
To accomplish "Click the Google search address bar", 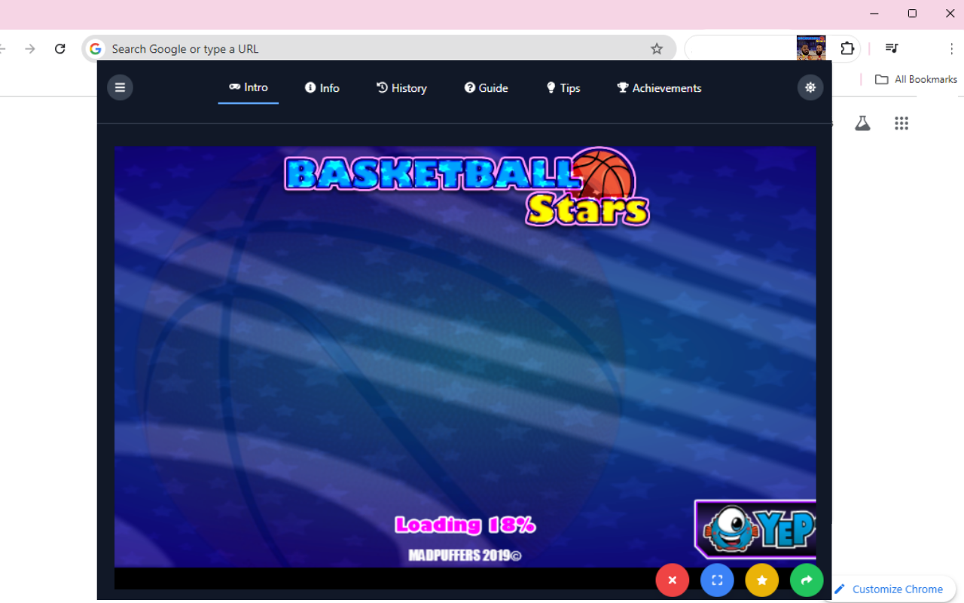I will (x=301, y=47).
